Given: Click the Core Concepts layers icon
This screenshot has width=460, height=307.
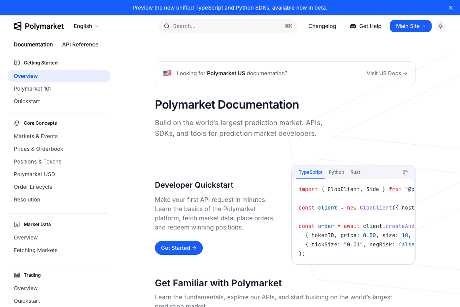Looking at the screenshot, I should point(17,123).
